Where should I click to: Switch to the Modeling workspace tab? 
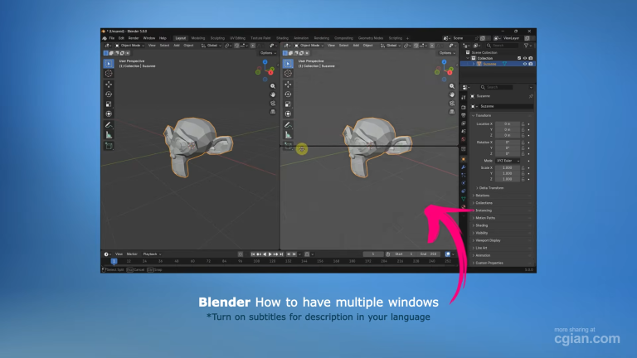click(198, 38)
